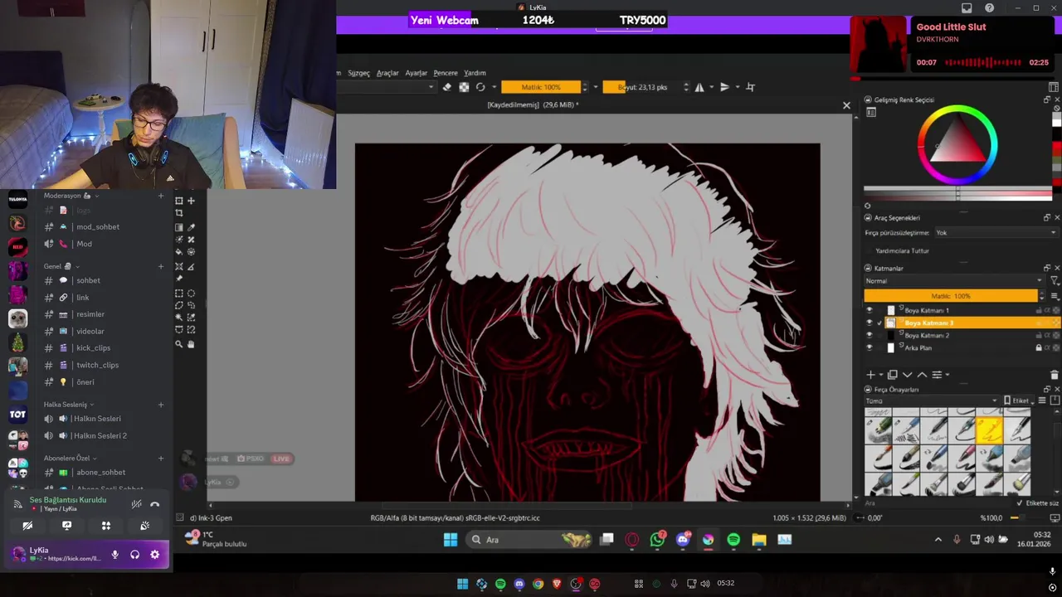1062x597 pixels.
Task: Select the zoom magnifier tool
Action: click(179, 344)
